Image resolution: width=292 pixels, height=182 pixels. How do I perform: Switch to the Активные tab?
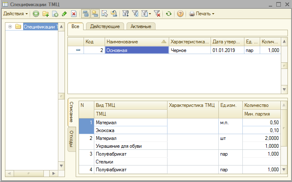coord(141,26)
